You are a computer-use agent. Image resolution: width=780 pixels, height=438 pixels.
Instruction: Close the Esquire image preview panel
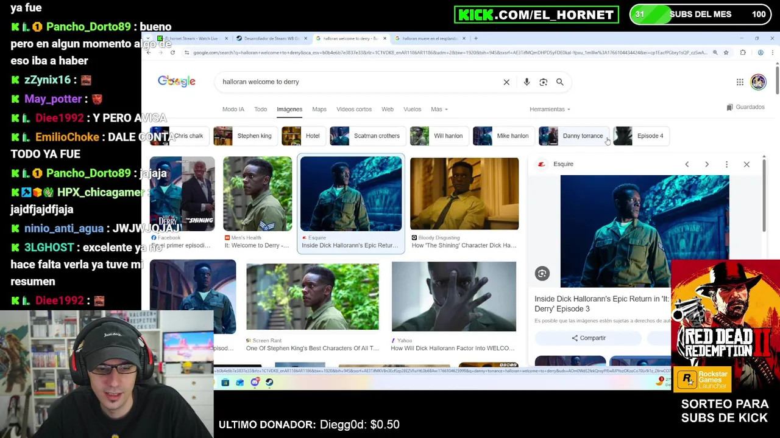point(746,164)
